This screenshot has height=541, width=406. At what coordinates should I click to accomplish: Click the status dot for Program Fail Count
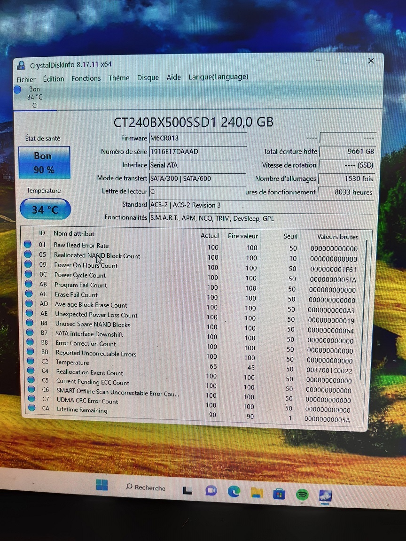(x=29, y=284)
